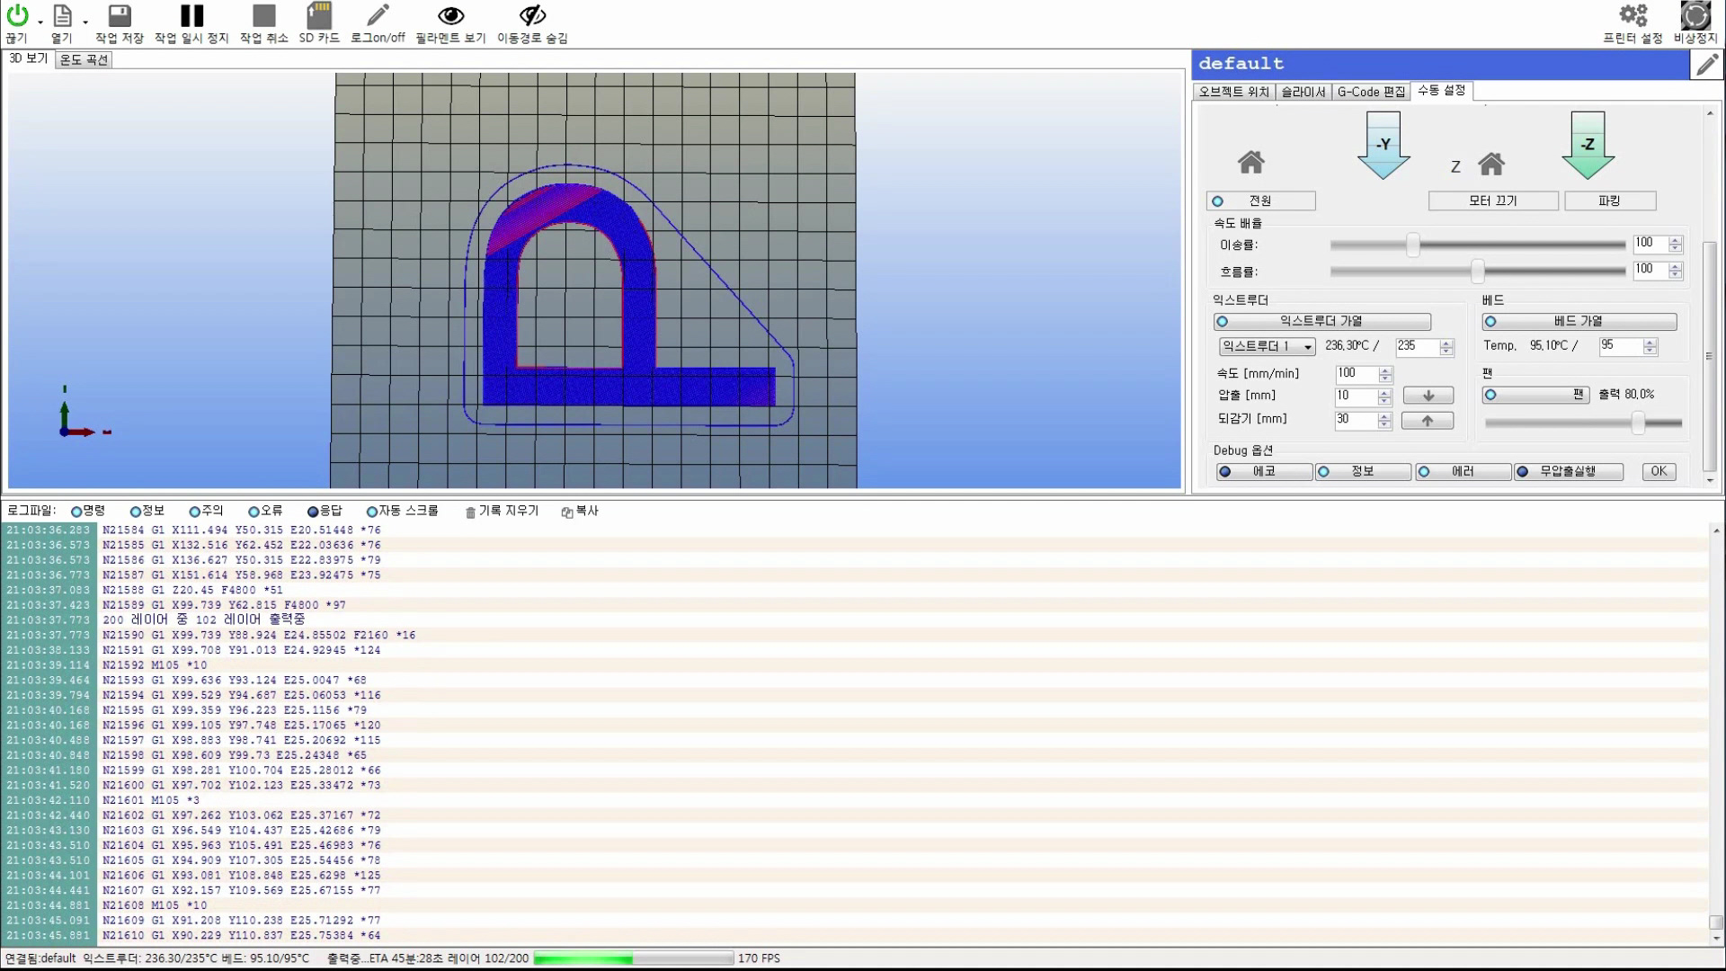
Task: Click the 속도 [mm/min] spinner arrows
Action: pyautogui.click(x=1385, y=374)
